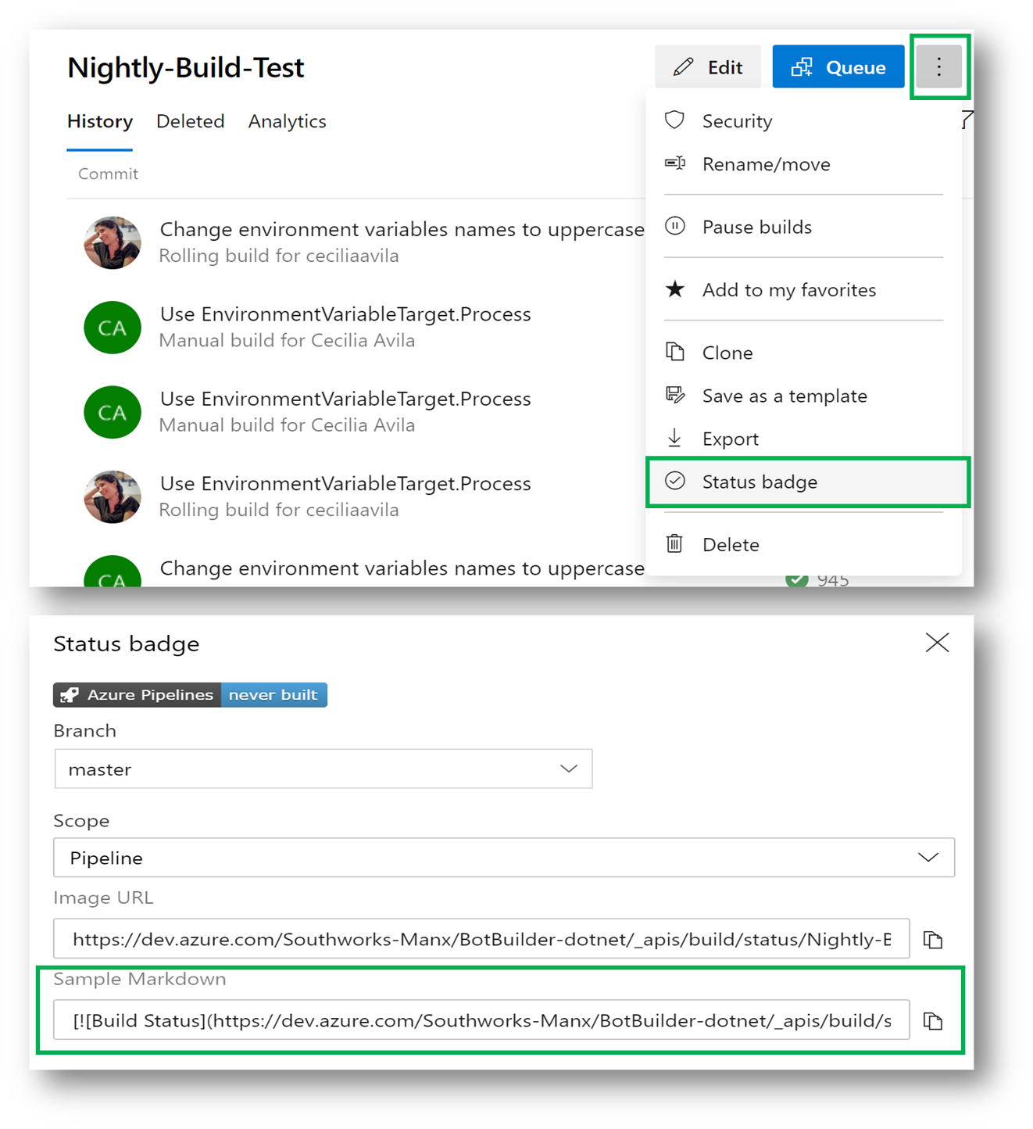Click the favorites star icon
The image size is (1033, 1129).
pyautogui.click(x=675, y=289)
